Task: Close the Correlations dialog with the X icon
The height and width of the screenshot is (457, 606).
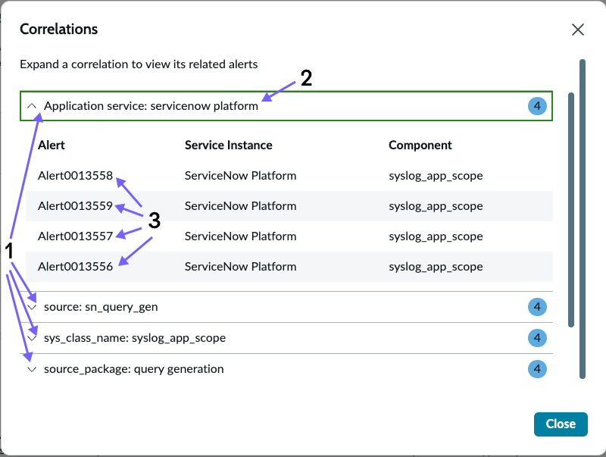Action: (578, 30)
